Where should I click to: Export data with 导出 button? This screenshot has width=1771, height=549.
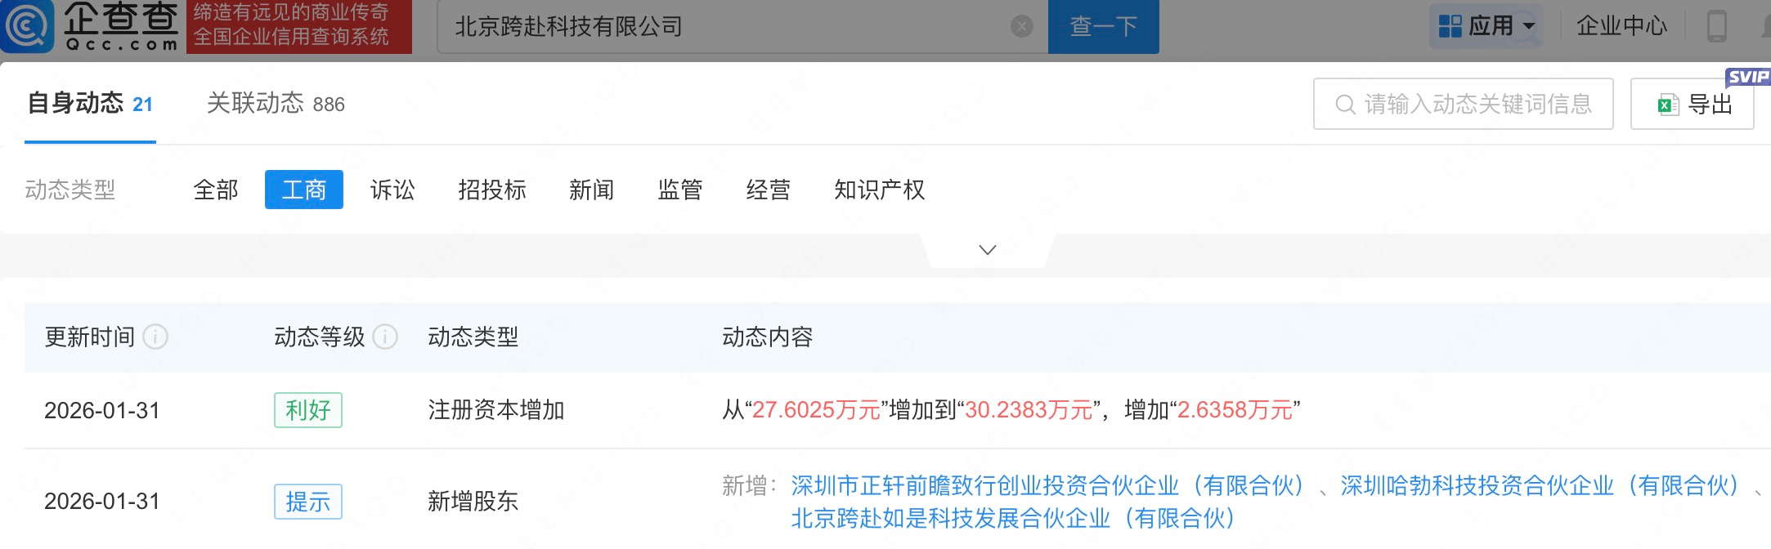(1692, 105)
